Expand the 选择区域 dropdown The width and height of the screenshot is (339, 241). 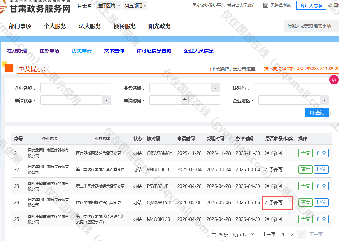pos(108,6)
